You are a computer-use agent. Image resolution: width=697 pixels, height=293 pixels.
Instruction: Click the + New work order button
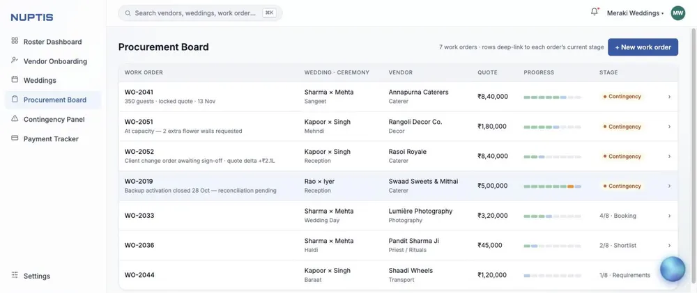coord(643,47)
